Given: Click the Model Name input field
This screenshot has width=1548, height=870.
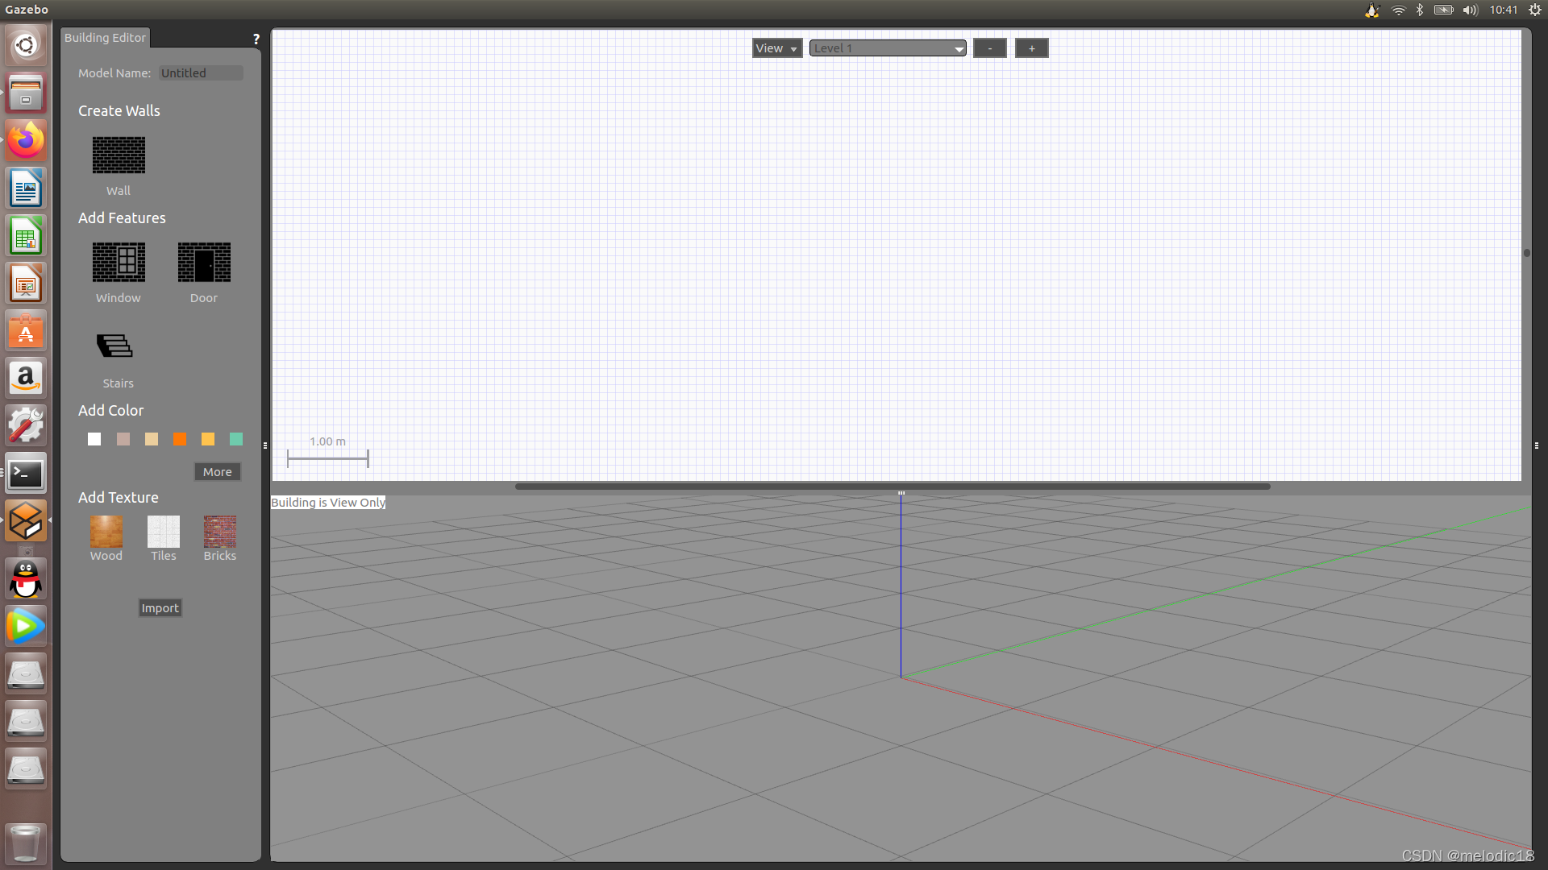Looking at the screenshot, I should [x=201, y=72].
